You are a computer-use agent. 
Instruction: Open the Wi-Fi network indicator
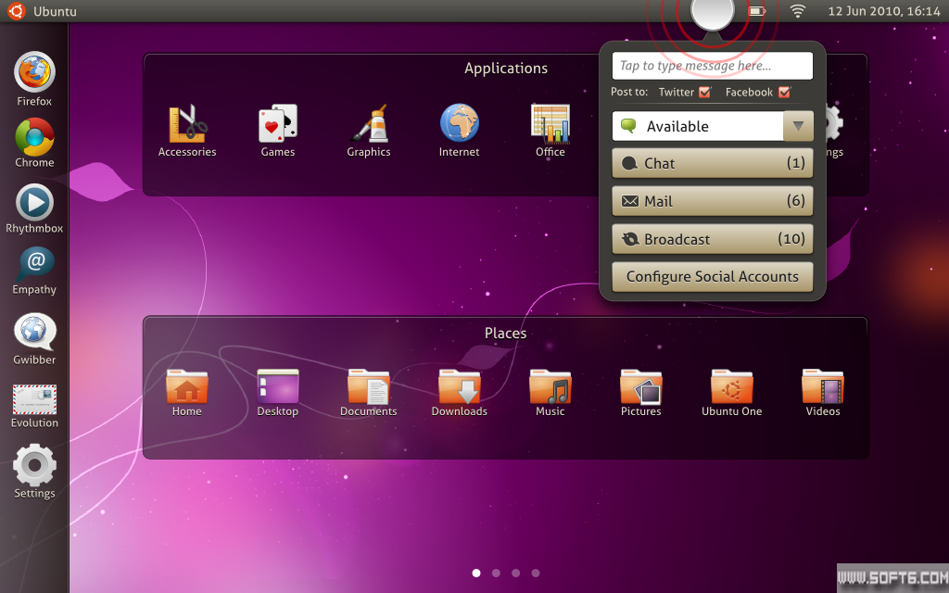[798, 11]
